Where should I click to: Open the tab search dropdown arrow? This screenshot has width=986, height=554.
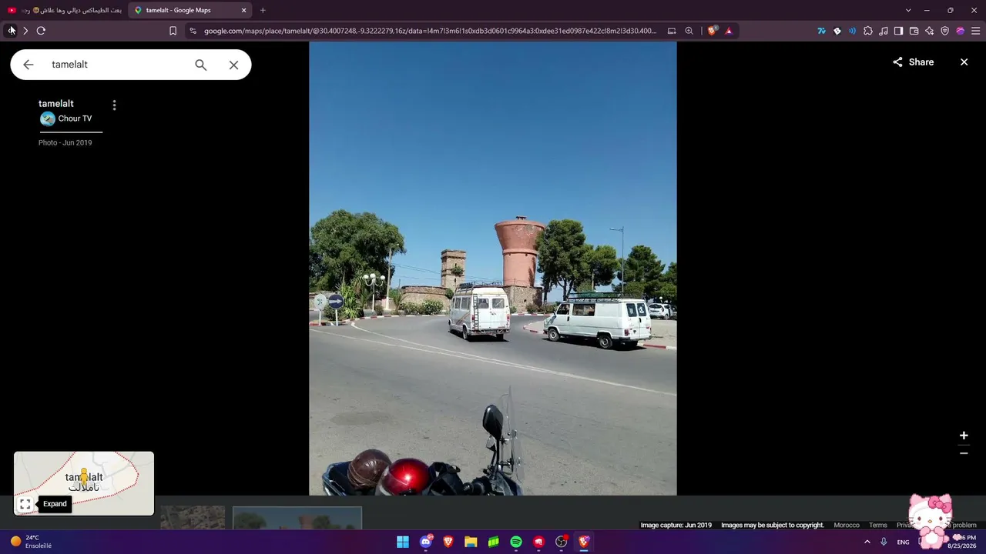coord(908,10)
